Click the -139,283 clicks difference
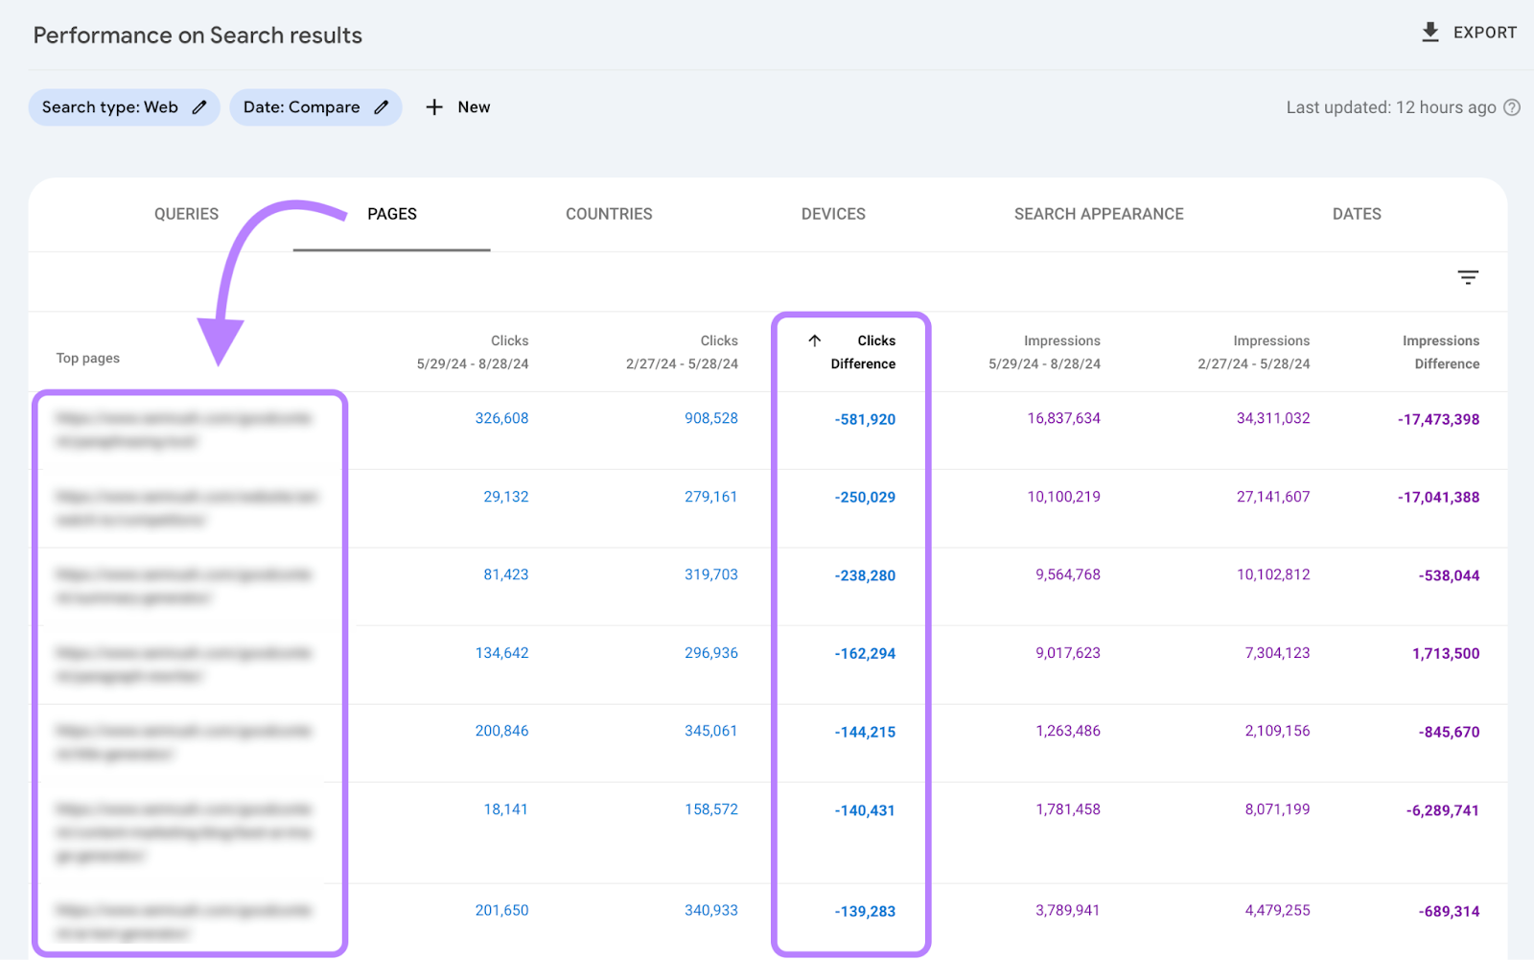Image resolution: width=1534 pixels, height=960 pixels. pyautogui.click(x=865, y=911)
